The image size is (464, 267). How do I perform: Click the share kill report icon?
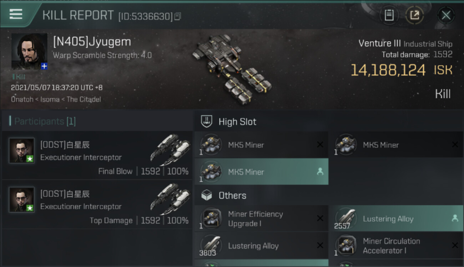[414, 15]
